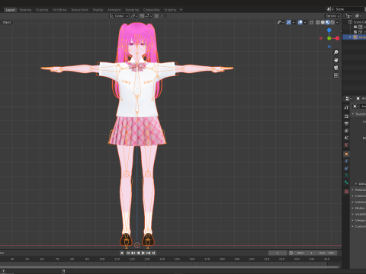This screenshot has width=366, height=274.
Task: Jump to the timeline start frame
Action: click(128, 253)
